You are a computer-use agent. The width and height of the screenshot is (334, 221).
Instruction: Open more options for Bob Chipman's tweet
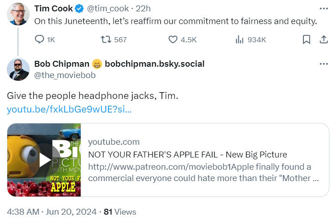[324, 64]
